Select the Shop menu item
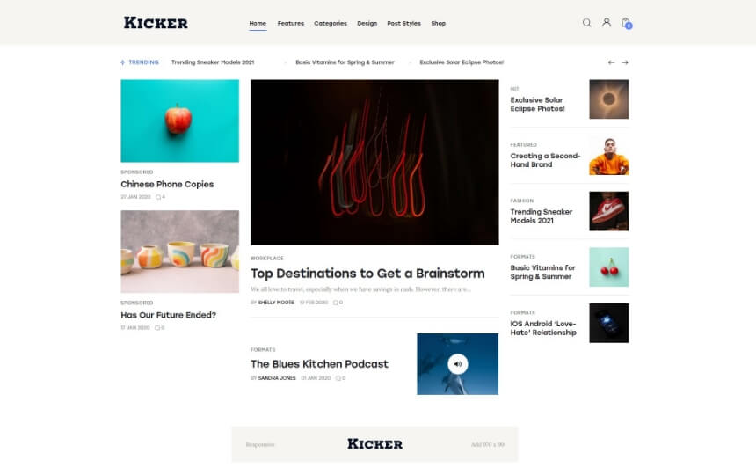 point(439,23)
